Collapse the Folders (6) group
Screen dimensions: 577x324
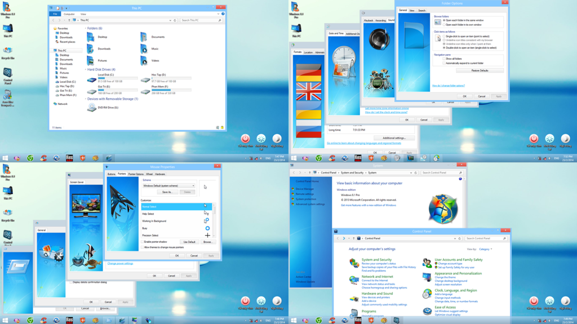click(x=86, y=28)
